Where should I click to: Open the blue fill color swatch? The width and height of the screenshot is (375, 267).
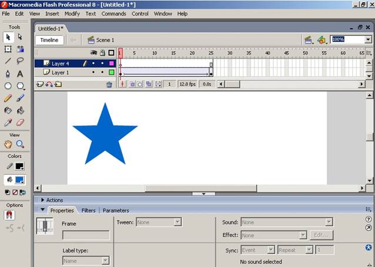coord(19,180)
